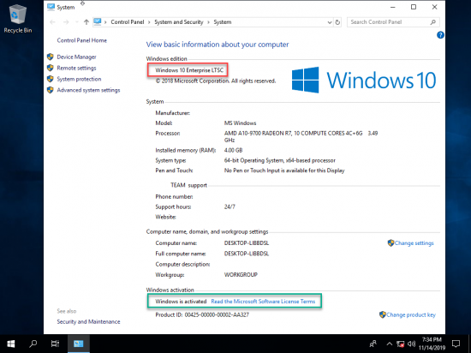This screenshot has width=471, height=353.
Task: Click the volume speaker tray icon
Action: click(x=412, y=344)
